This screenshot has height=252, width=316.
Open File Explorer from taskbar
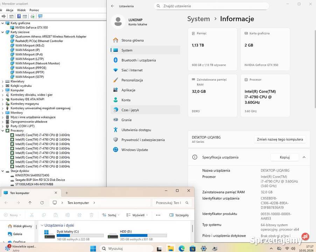pyautogui.click(x=171, y=248)
